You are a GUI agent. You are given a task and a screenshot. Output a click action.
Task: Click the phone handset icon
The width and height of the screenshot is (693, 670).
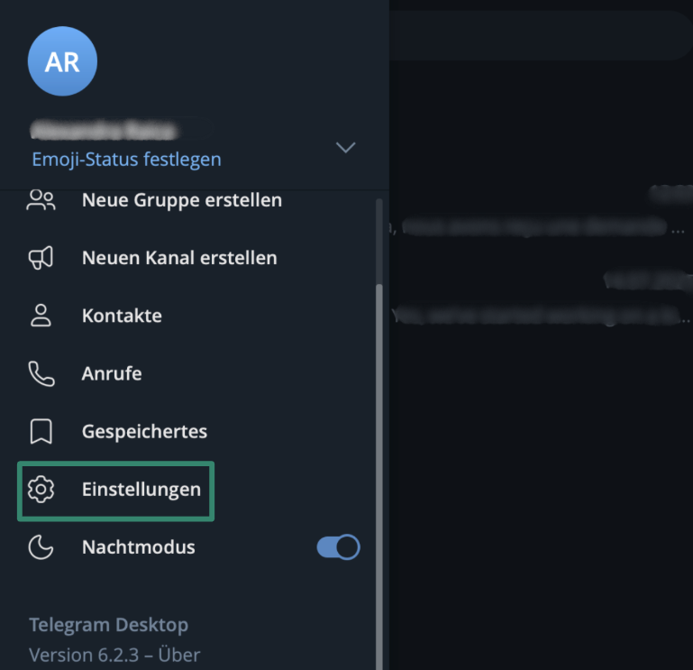tap(41, 373)
